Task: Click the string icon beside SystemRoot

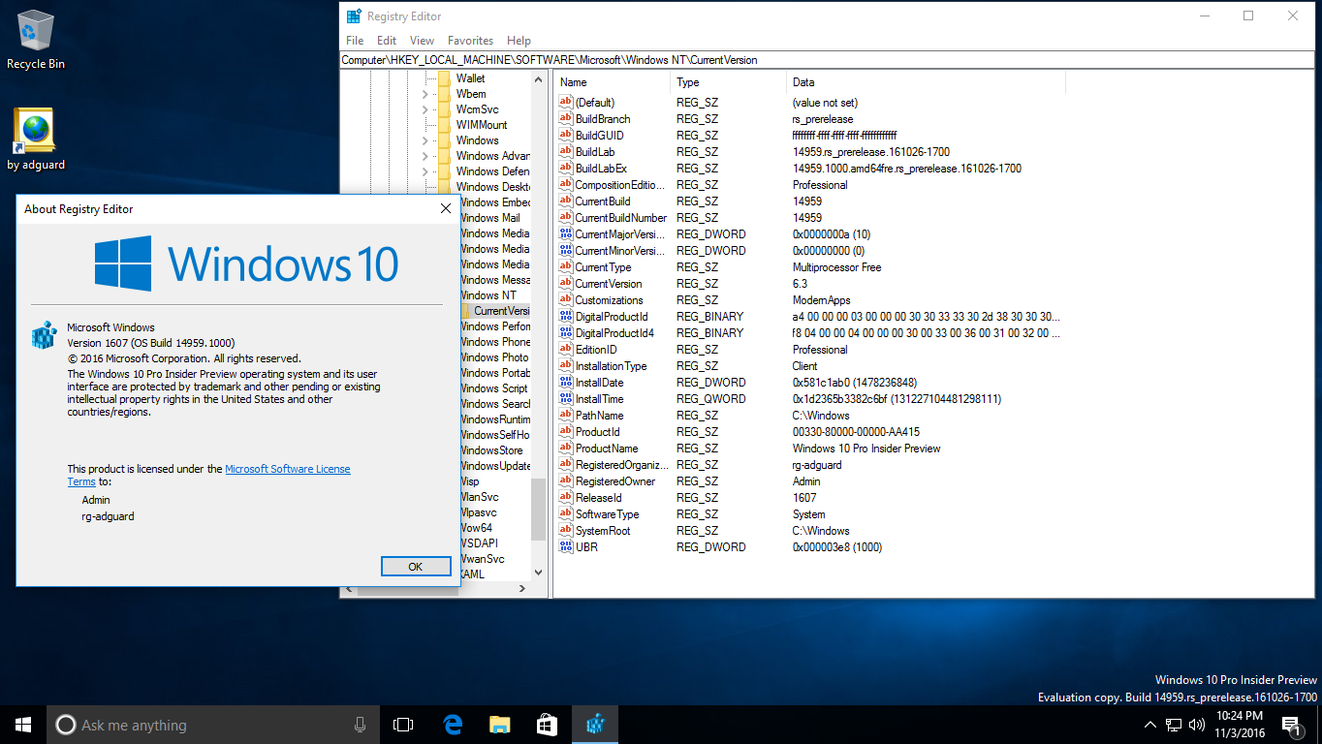Action: click(x=567, y=531)
